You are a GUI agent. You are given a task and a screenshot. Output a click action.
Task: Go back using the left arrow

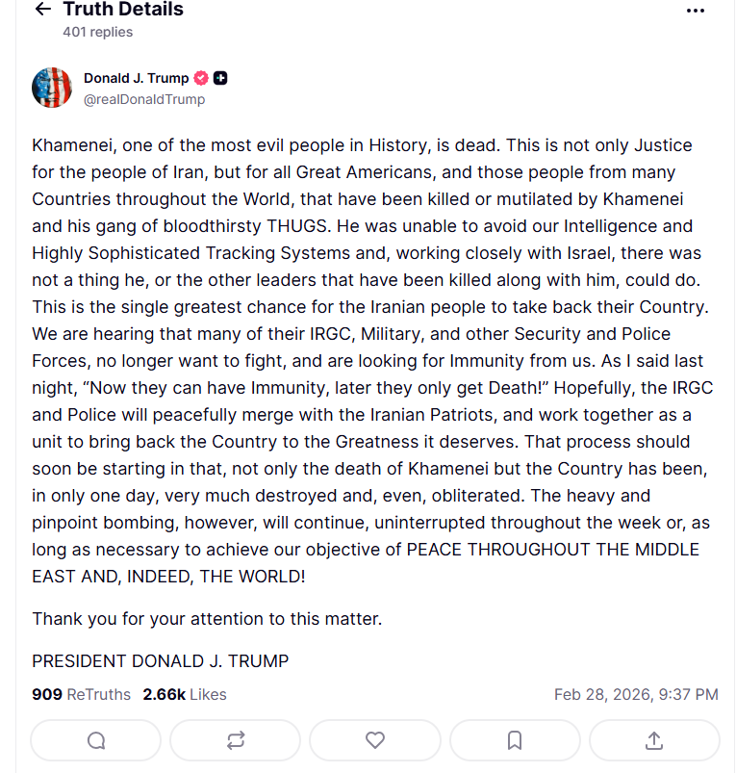tap(42, 10)
